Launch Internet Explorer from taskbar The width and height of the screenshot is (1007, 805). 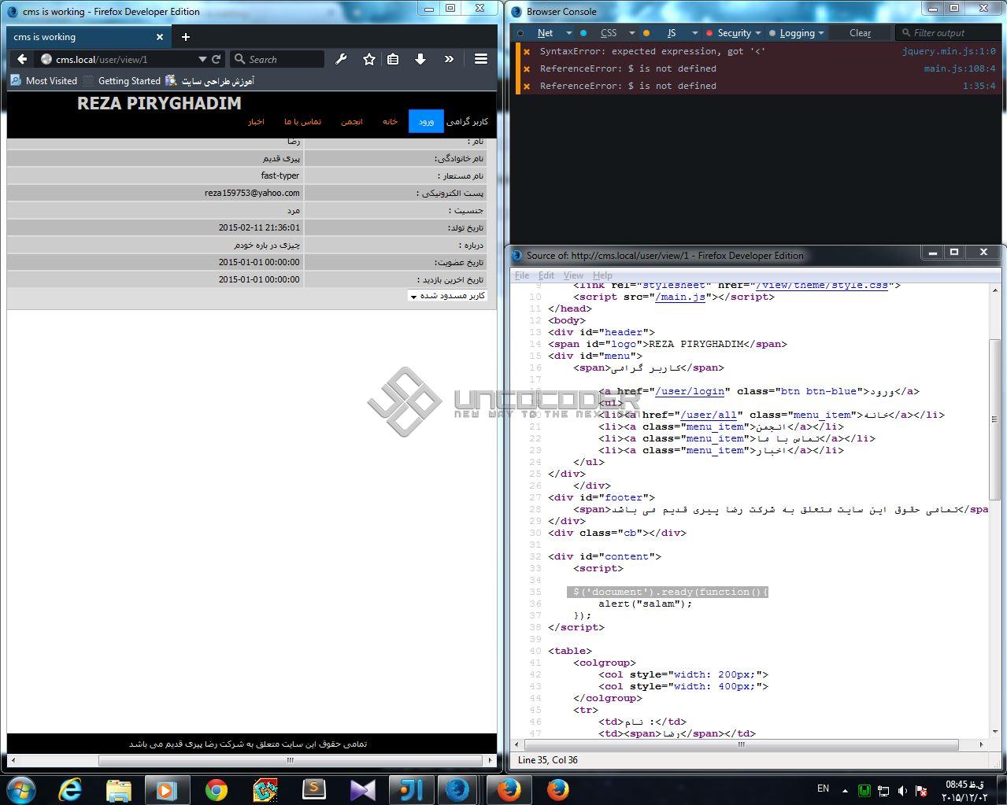(x=69, y=789)
